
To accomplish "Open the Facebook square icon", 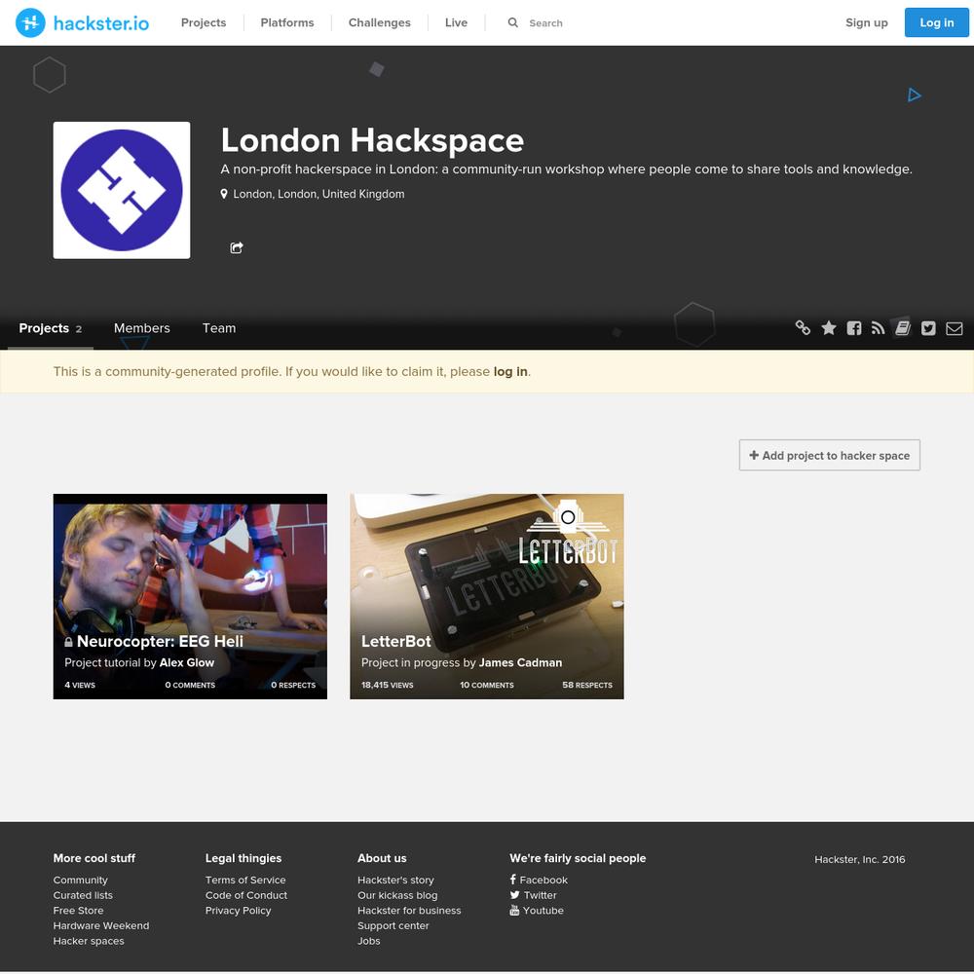I will tap(854, 328).
